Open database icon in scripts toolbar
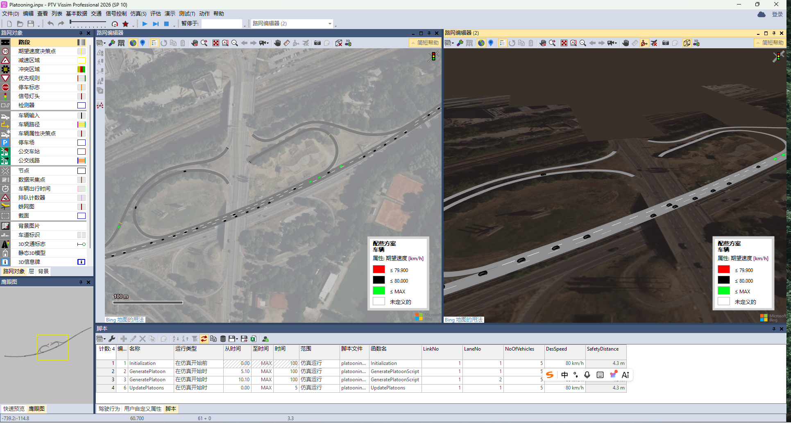Screen dimensions: 791x423 pyautogui.click(x=223, y=339)
